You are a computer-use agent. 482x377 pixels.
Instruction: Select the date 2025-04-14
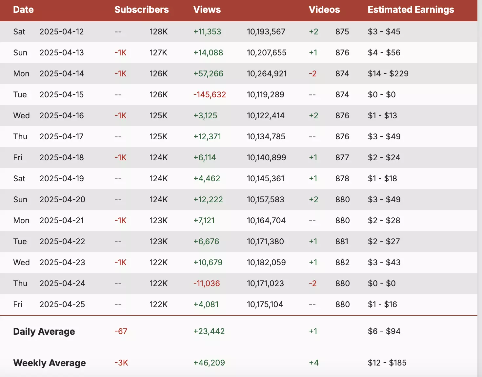[x=62, y=74]
